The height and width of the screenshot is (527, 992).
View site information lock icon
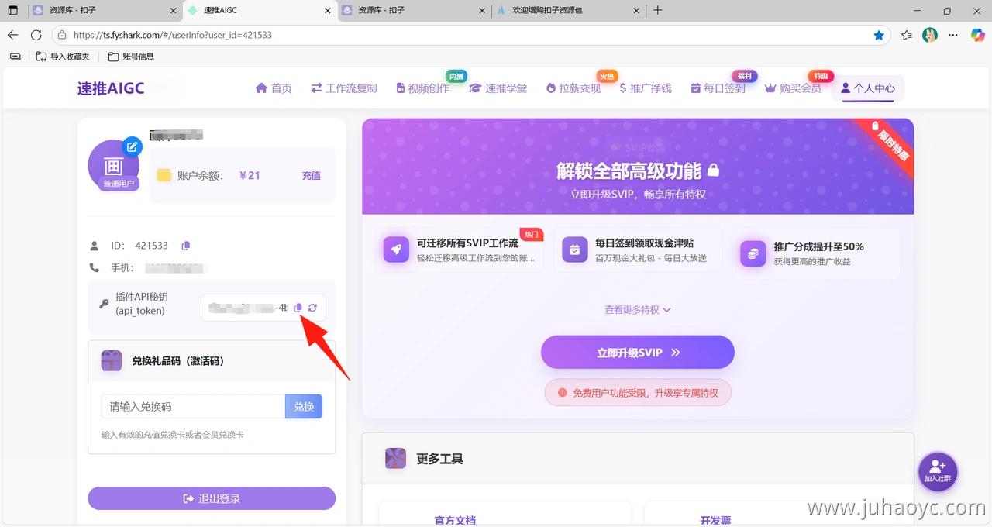(x=62, y=35)
